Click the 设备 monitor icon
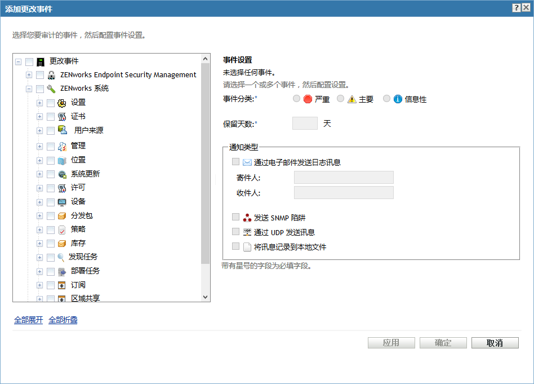 point(62,202)
